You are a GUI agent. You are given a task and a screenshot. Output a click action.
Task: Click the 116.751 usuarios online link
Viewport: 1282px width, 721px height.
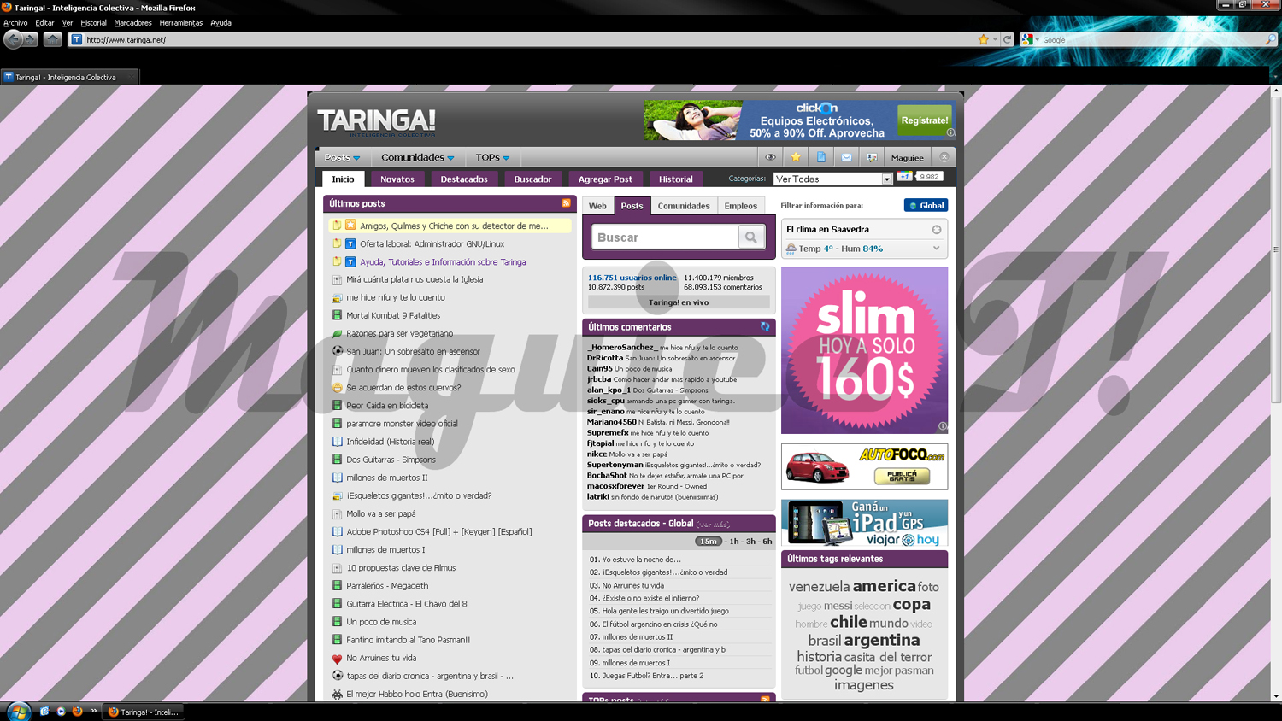[x=632, y=278]
